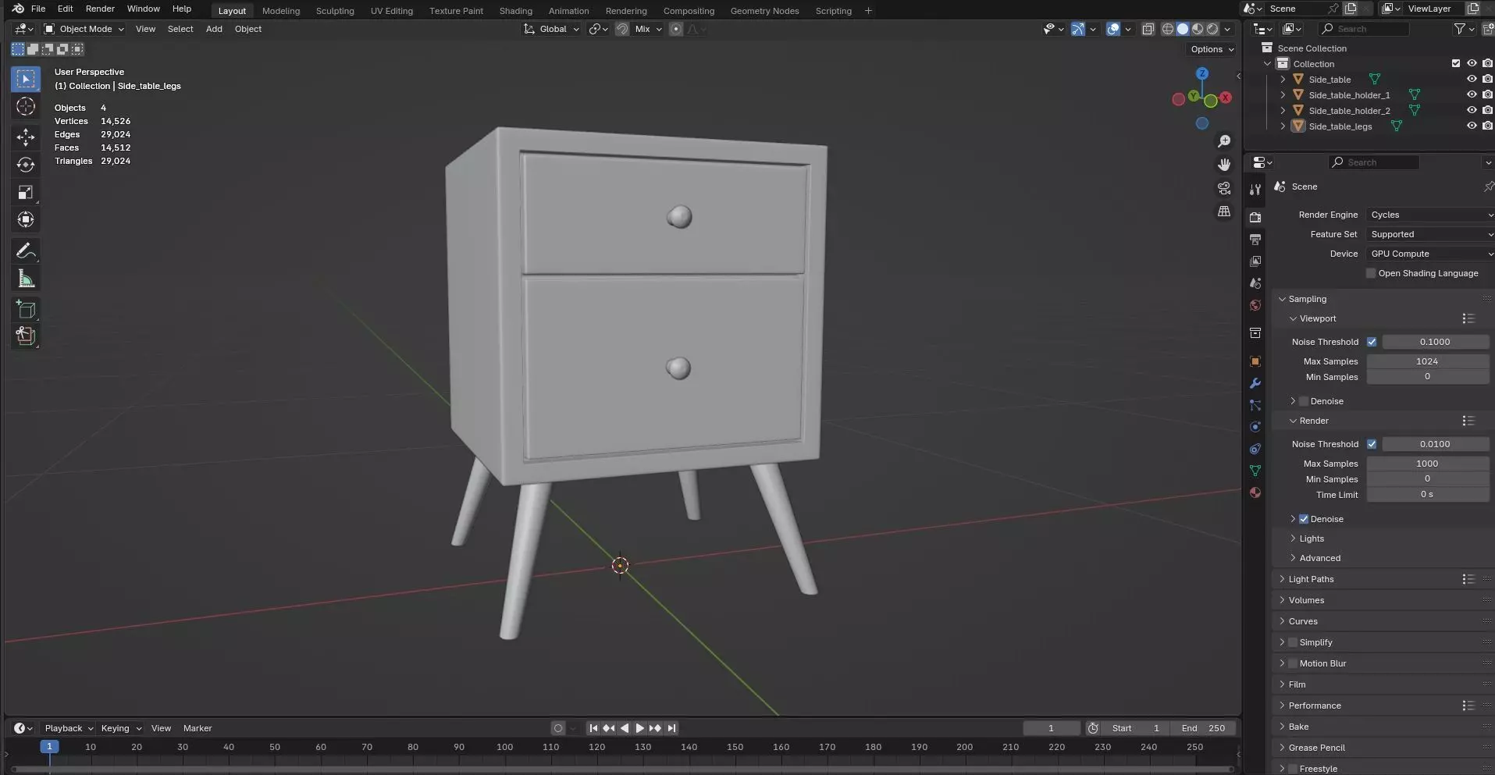Open Render Engine dropdown
This screenshot has width=1495, height=775.
click(1430, 215)
